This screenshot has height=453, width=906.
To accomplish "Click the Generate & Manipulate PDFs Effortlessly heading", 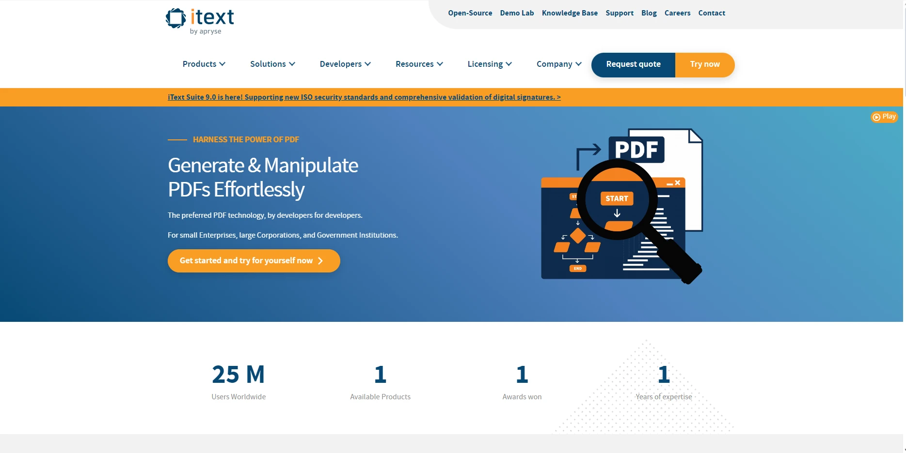I will tap(263, 177).
